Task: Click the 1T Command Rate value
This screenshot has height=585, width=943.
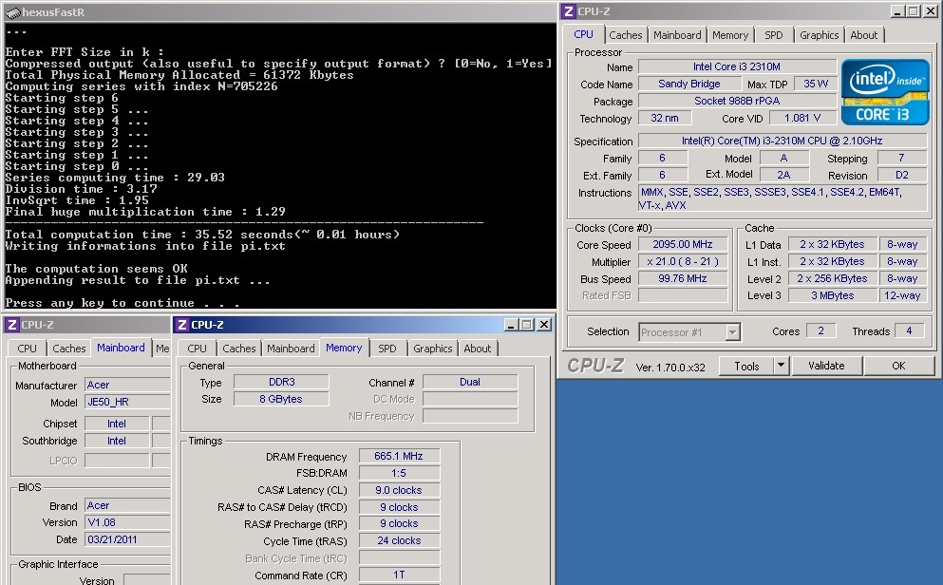Action: 399,576
